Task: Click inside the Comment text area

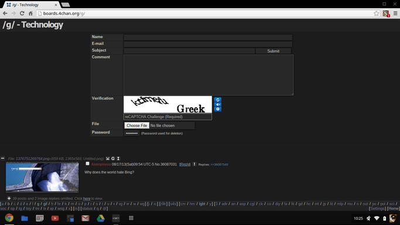Action: tap(208, 75)
